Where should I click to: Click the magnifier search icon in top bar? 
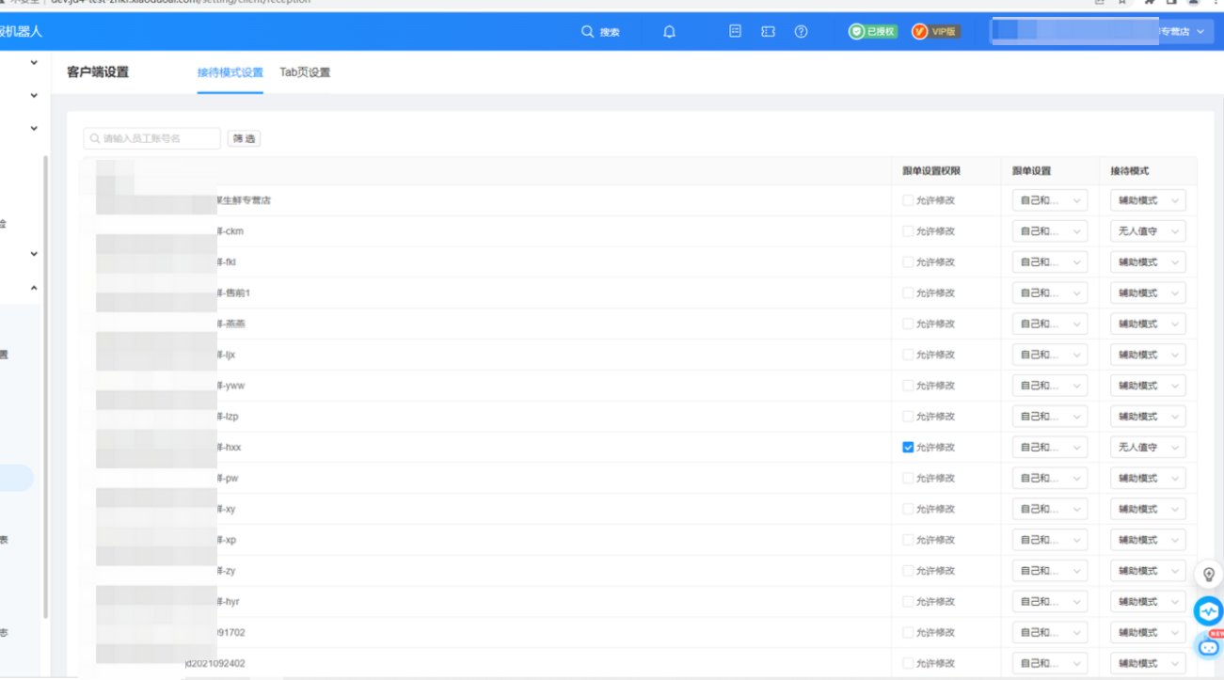click(x=588, y=31)
